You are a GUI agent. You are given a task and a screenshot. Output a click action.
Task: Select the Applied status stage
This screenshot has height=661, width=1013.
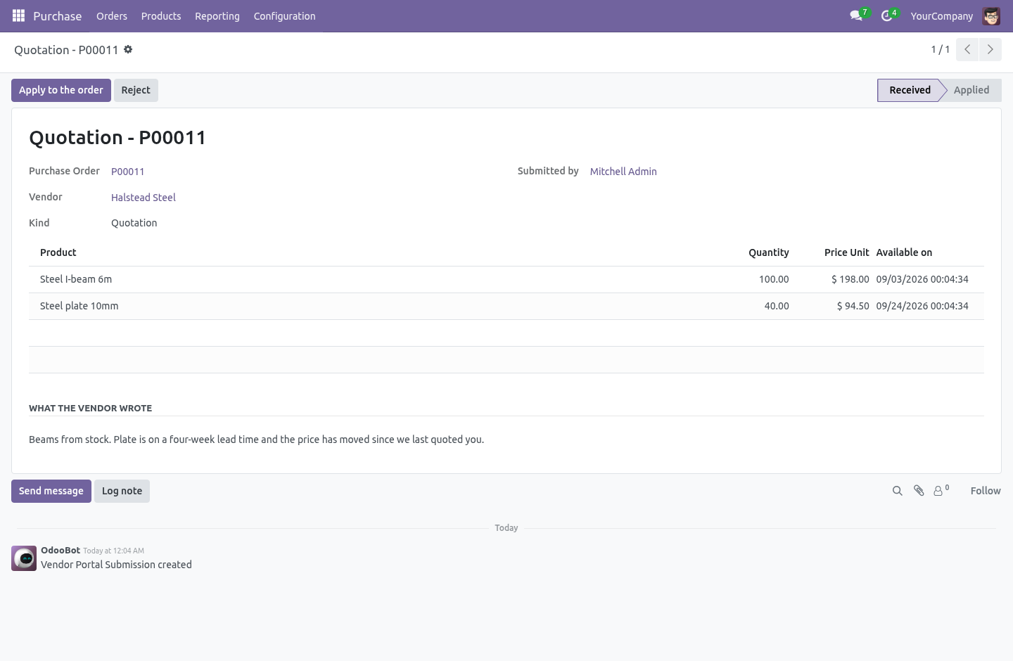971,90
